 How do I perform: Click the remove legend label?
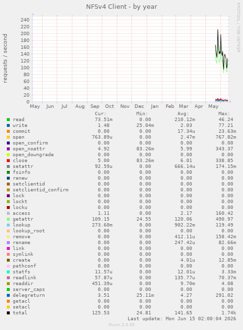tap(22, 237)
